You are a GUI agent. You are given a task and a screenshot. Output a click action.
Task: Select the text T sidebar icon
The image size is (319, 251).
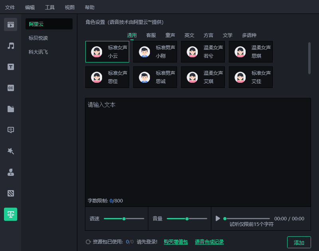pyautogui.click(x=11, y=67)
